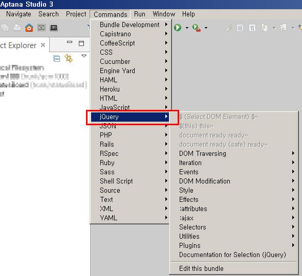Open the terminal icon in the toolbar

(54, 28)
